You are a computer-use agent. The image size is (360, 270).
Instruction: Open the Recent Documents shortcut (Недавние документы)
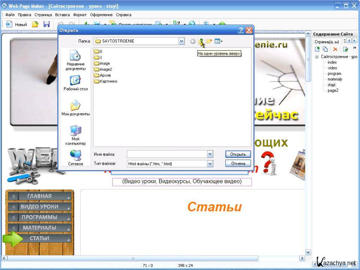click(75, 60)
